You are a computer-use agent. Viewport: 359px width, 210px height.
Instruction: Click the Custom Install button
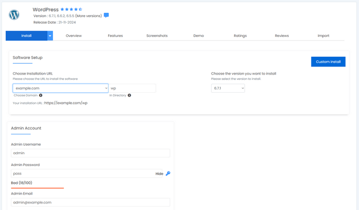pyautogui.click(x=328, y=62)
